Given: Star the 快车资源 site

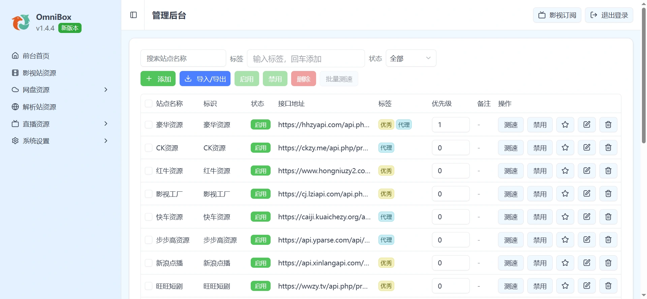Looking at the screenshot, I should (x=565, y=217).
